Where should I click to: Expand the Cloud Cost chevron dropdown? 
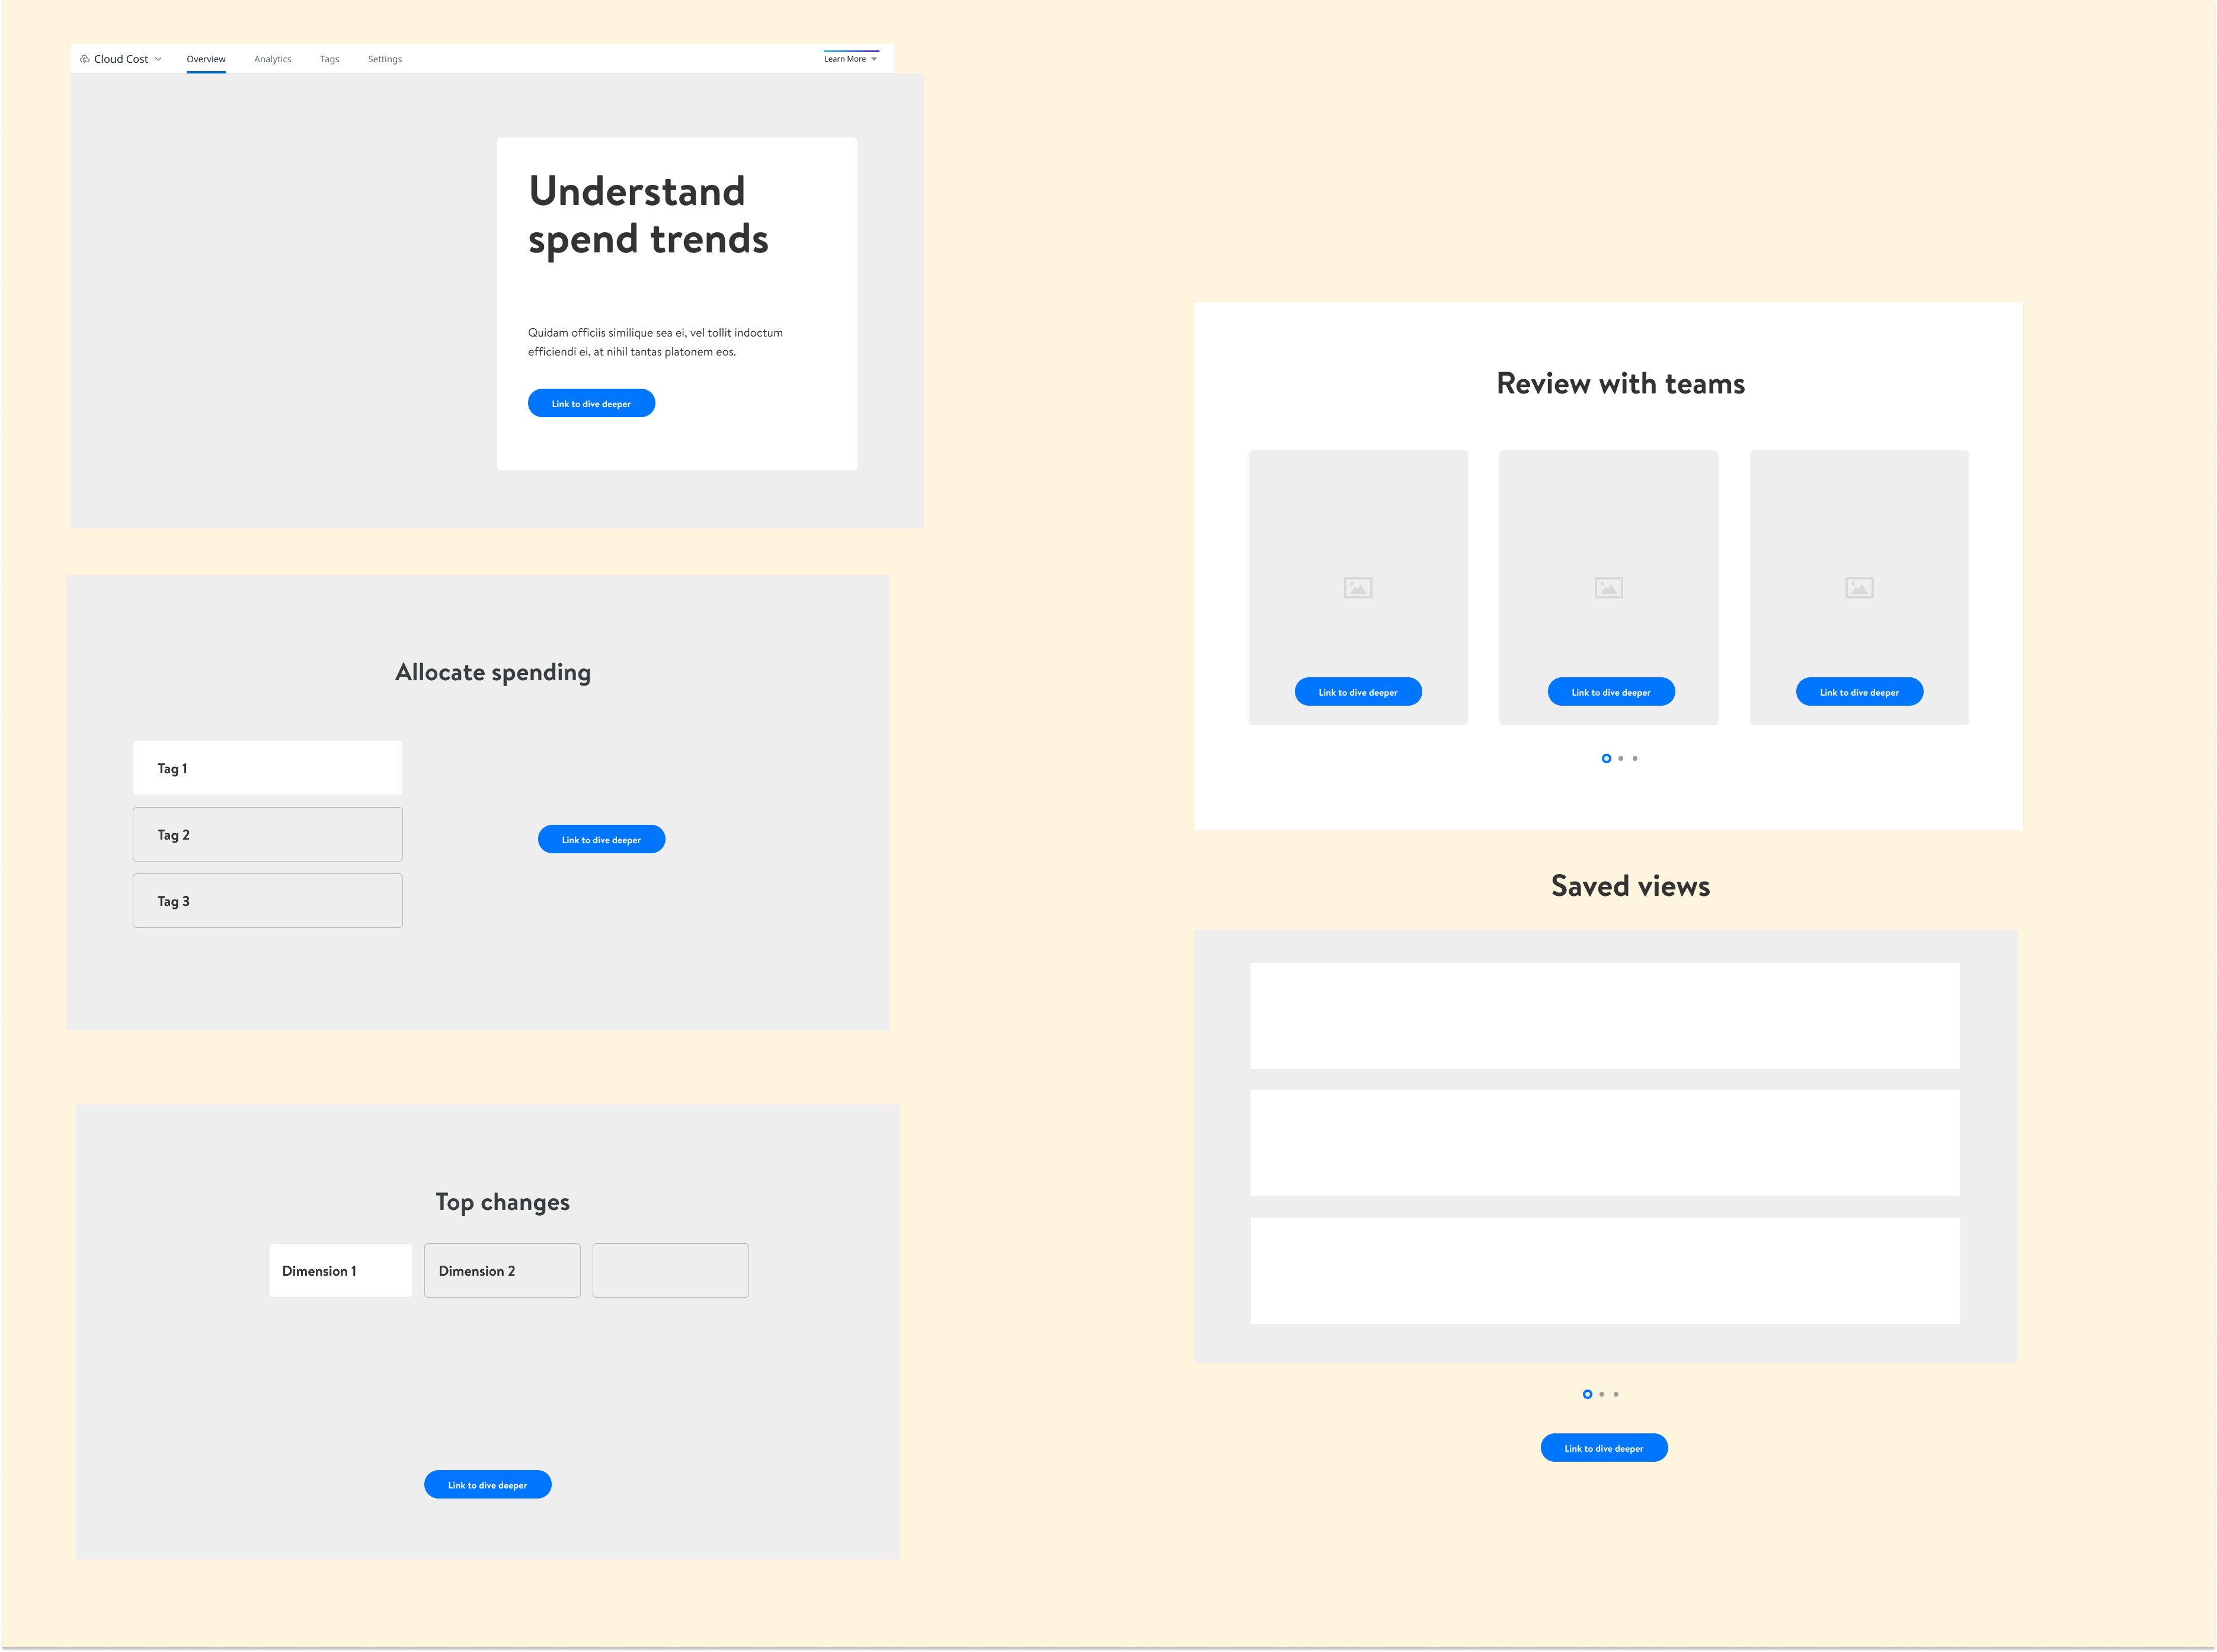pyautogui.click(x=158, y=59)
